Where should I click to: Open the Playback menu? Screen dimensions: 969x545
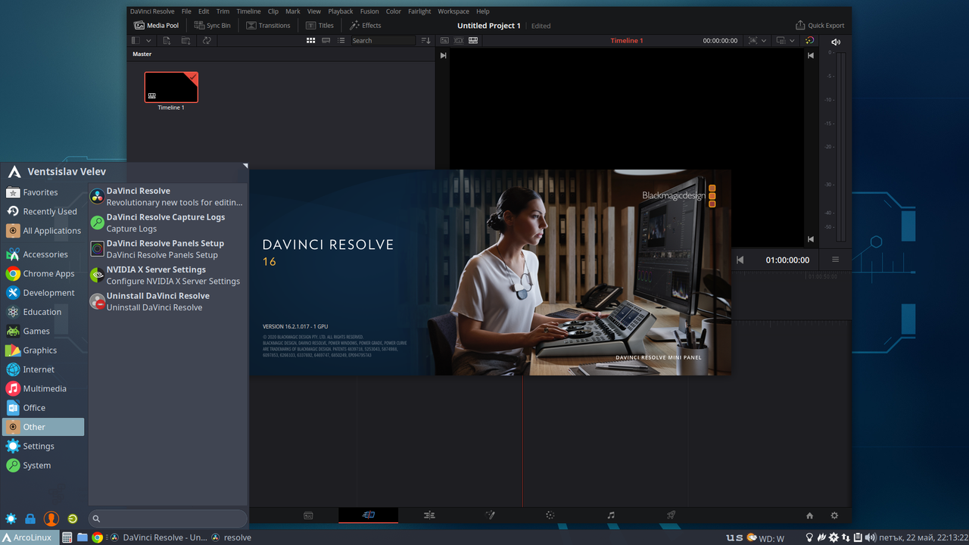pos(341,11)
